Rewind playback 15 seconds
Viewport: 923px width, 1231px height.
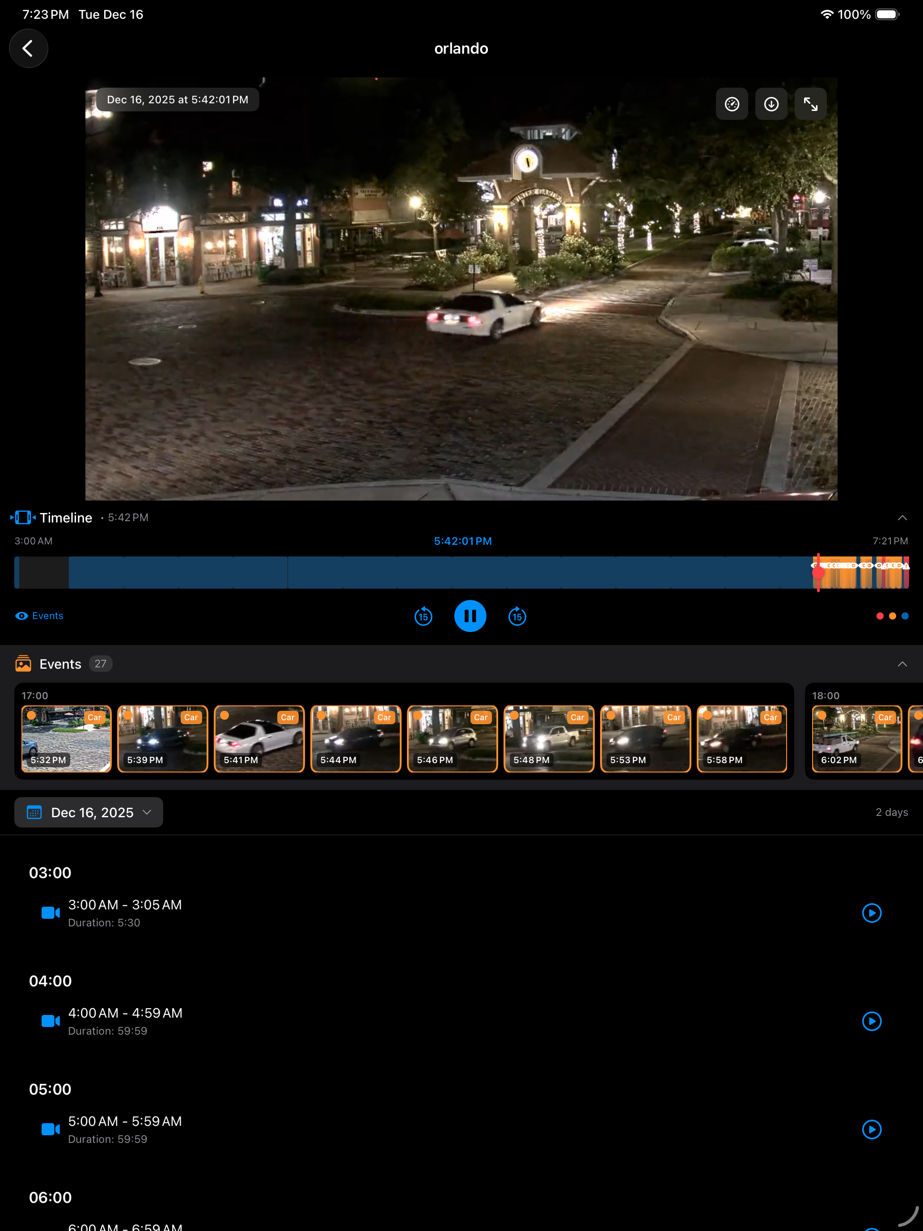tap(423, 616)
